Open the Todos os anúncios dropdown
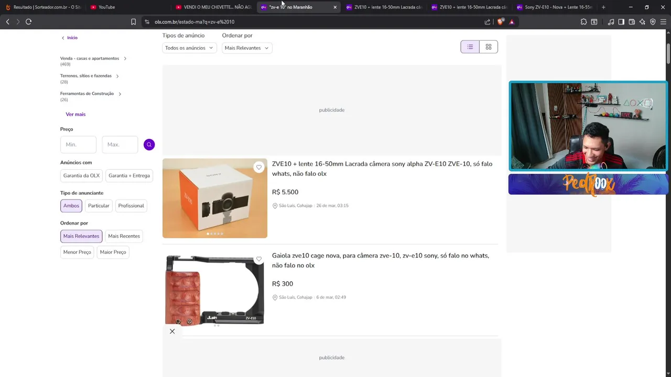The image size is (671, 377). (189, 48)
